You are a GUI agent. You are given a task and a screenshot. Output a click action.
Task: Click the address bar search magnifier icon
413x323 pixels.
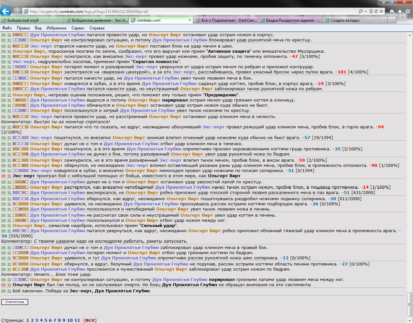click(361, 11)
